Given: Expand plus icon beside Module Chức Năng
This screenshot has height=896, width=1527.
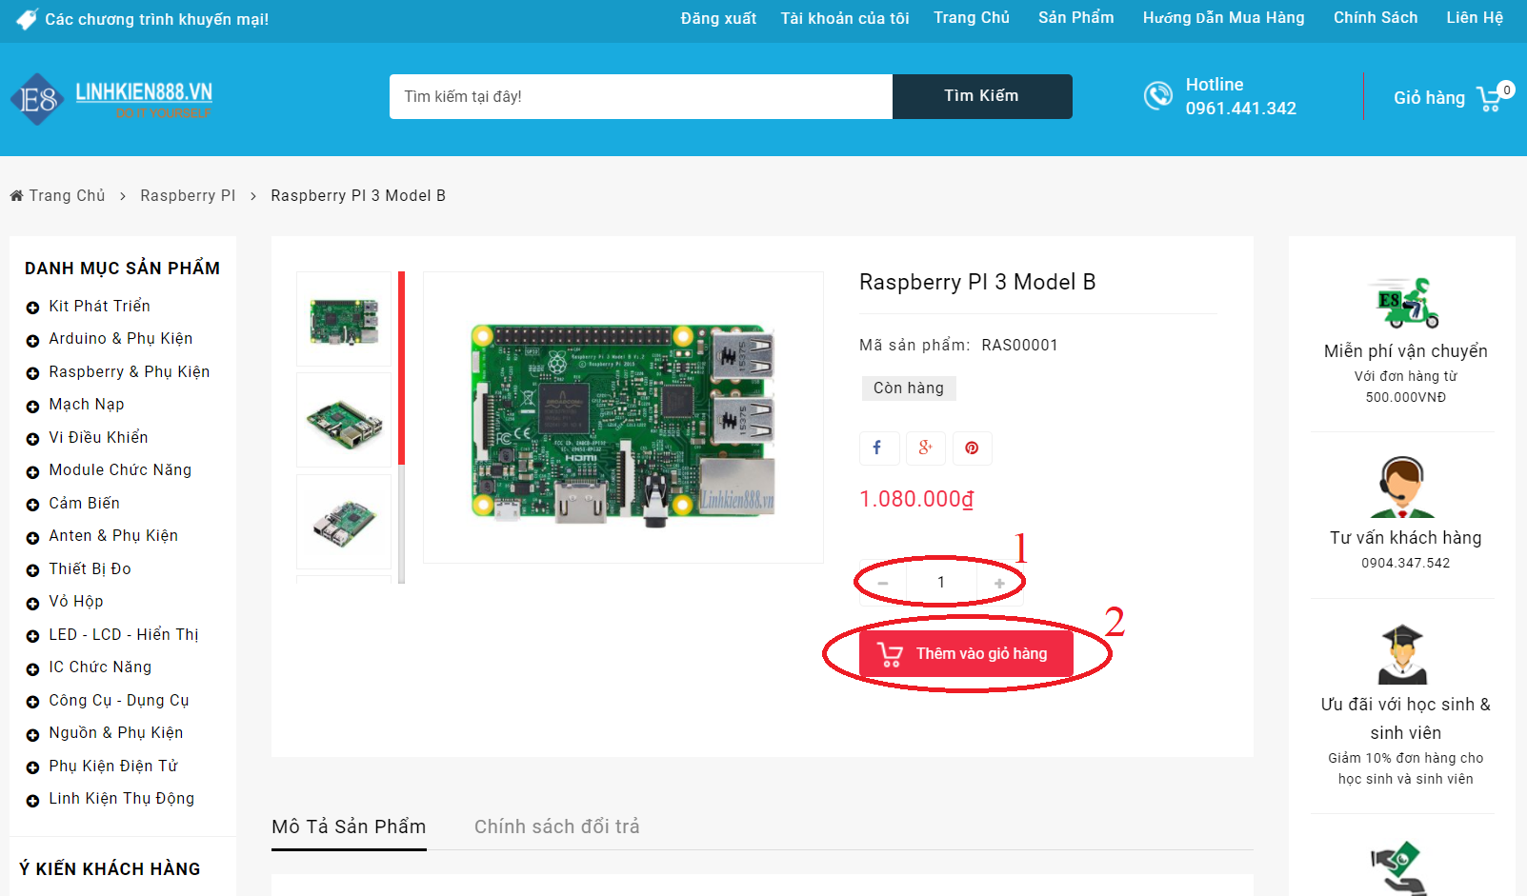Looking at the screenshot, I should [32, 471].
